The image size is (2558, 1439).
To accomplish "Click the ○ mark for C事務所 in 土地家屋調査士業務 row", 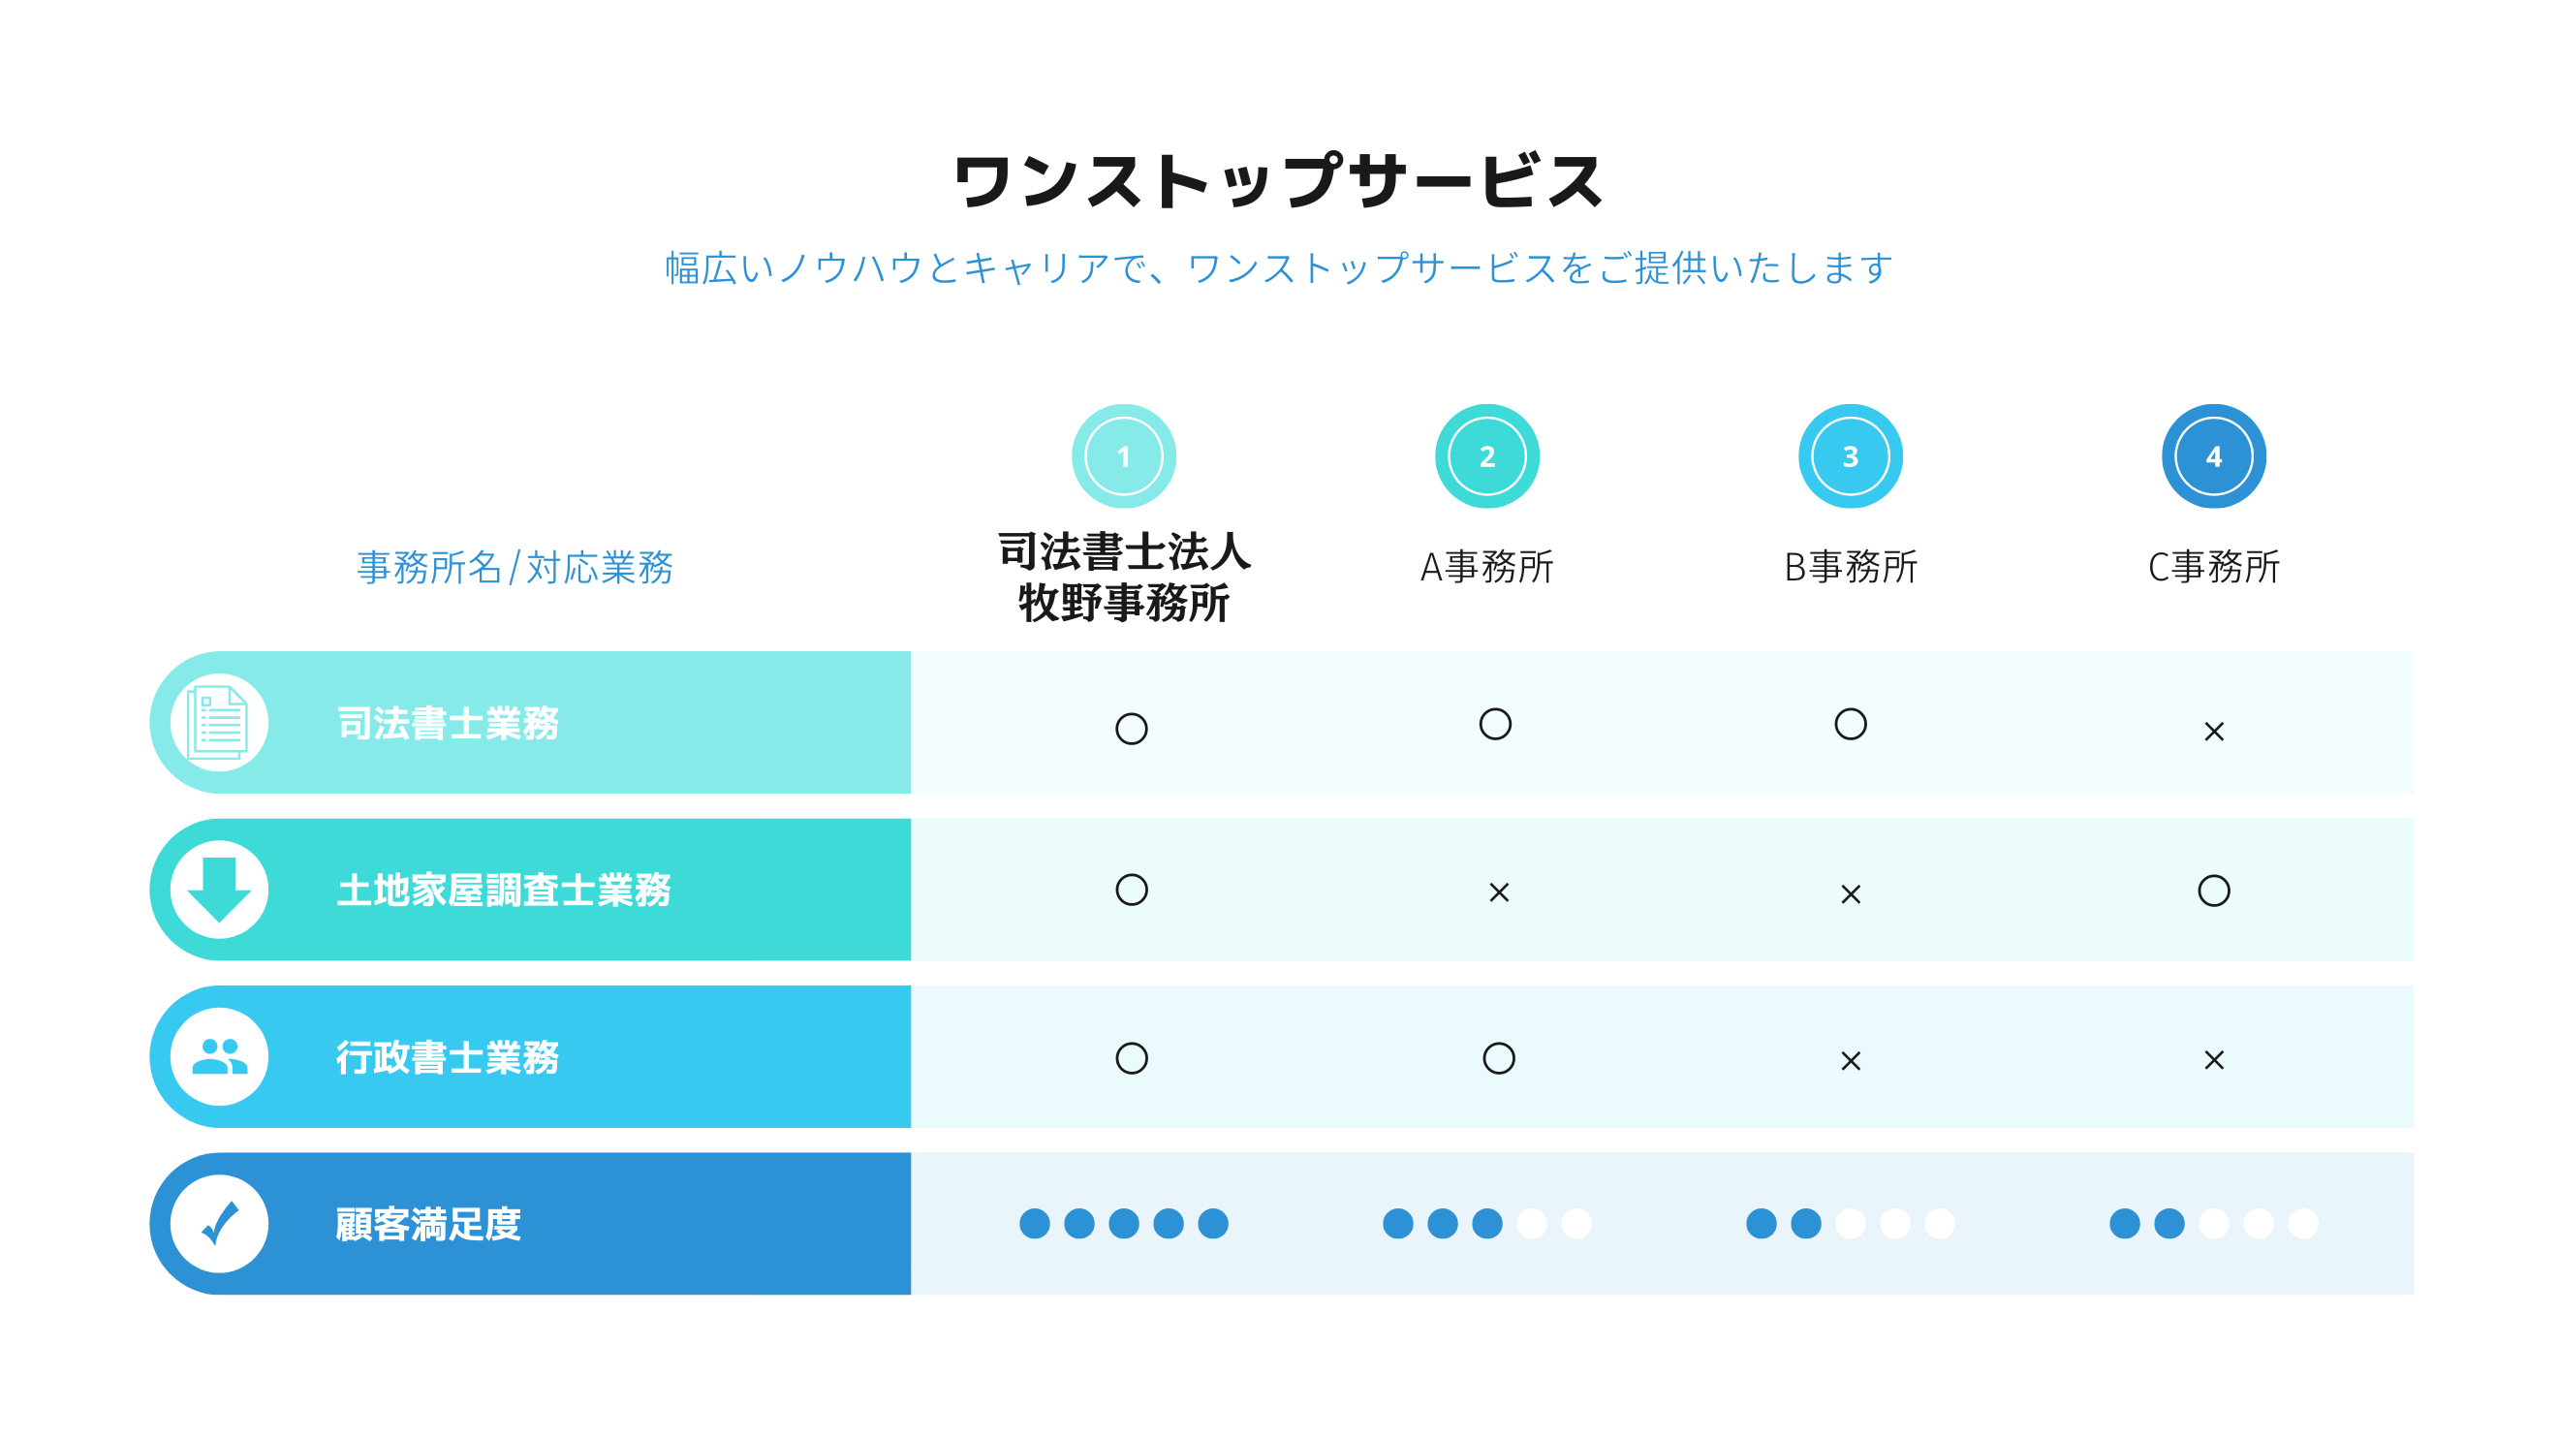I will click(2213, 890).
